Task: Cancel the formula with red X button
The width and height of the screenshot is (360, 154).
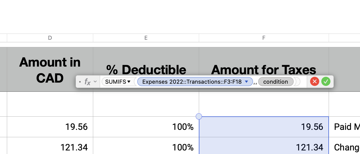Action: [315, 82]
